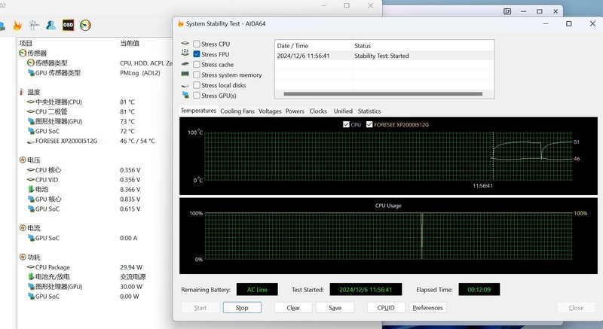Screen dimensions: 603x329
Task: Toggle the CPU graph legend checkbox
Action: 346,124
